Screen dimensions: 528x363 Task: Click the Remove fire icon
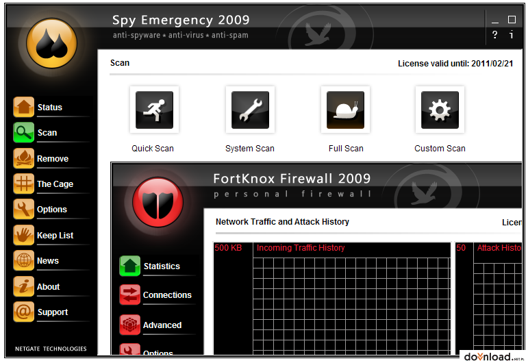tap(23, 158)
